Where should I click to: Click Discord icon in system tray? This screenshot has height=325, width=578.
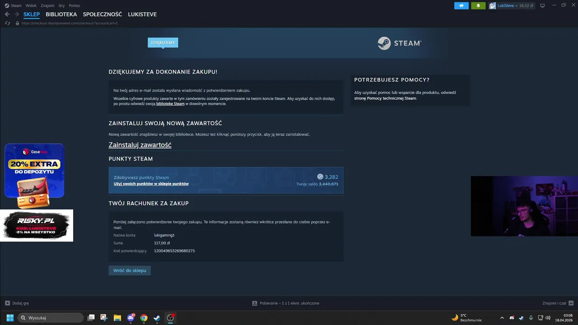pos(512,318)
